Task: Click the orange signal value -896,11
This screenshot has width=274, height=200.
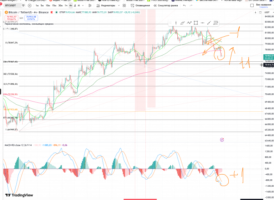Action: [57, 145]
